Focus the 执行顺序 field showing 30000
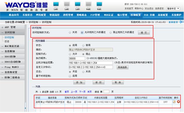The width and height of the screenshot is (184, 113). click(77, 58)
